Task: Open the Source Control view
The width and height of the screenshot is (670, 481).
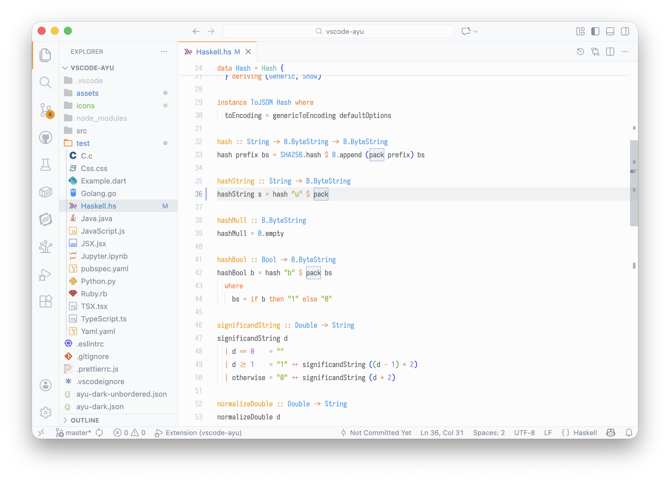Action: point(46,110)
